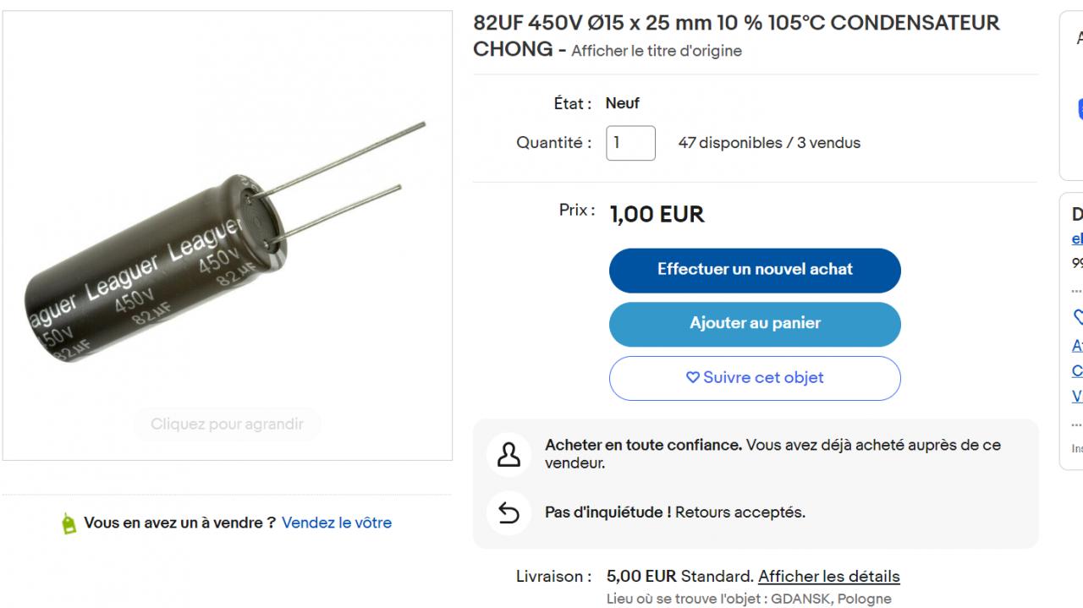Click the 47 disponibles / 3 vendus text
This screenshot has width=1083, height=608.
click(x=769, y=143)
